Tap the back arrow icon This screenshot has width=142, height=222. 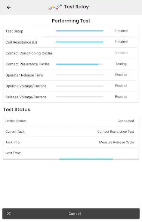click(9, 7)
